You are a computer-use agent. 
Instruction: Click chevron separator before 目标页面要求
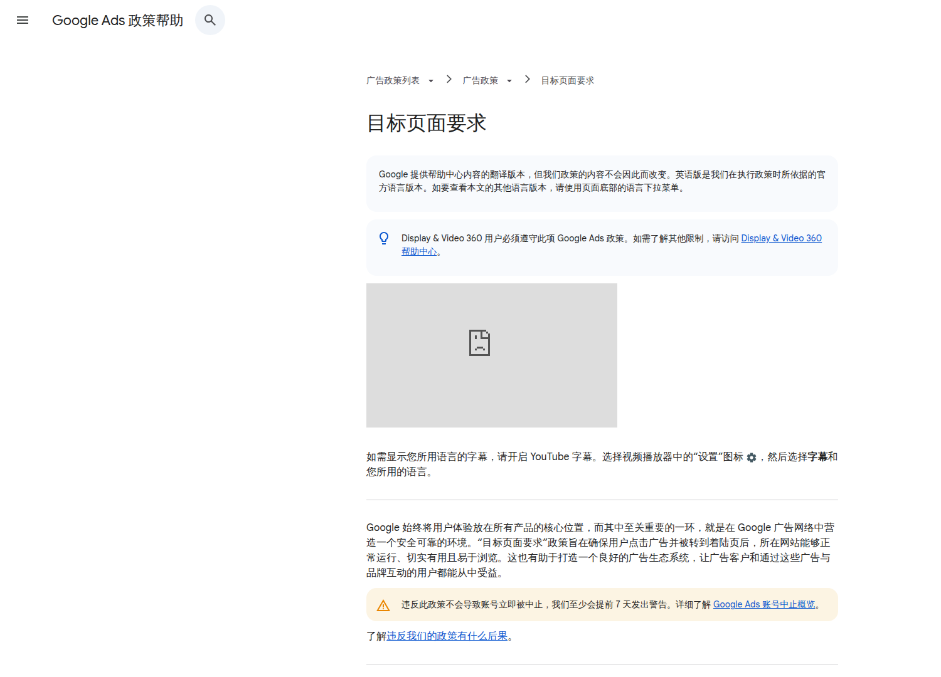click(528, 79)
